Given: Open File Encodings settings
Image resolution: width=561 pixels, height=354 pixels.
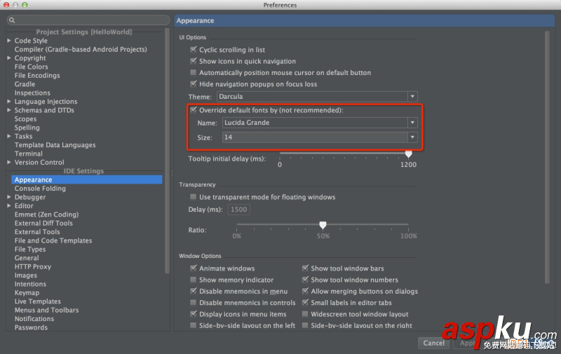Looking at the screenshot, I should tap(37, 75).
